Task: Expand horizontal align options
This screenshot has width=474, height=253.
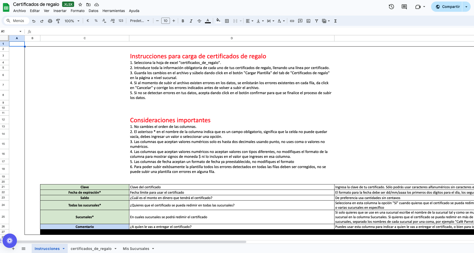Action: (x=252, y=21)
